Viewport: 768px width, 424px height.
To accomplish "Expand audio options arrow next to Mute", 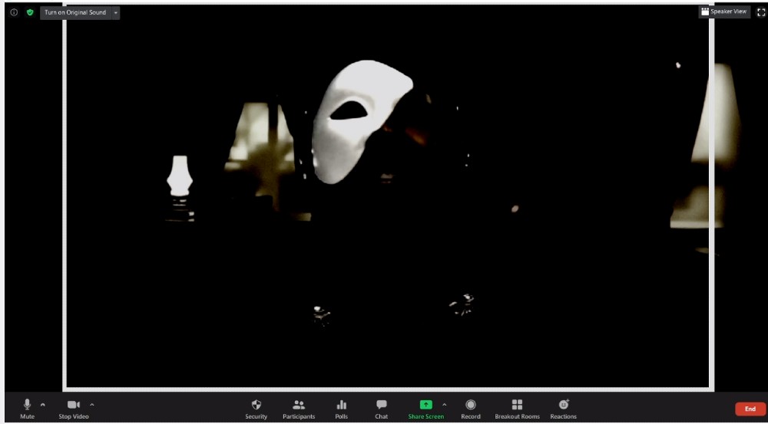I will click(42, 405).
